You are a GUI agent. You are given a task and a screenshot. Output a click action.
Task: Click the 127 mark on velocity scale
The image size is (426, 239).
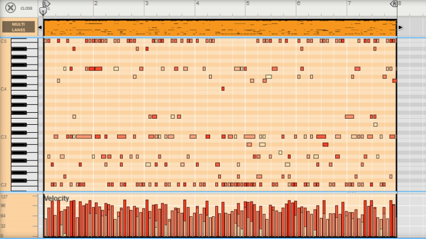click(3, 197)
